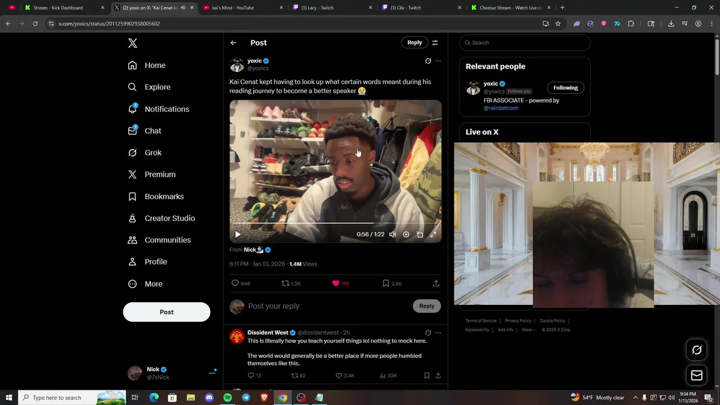Bookmark the post with 2.6K bookmarks

point(391,283)
